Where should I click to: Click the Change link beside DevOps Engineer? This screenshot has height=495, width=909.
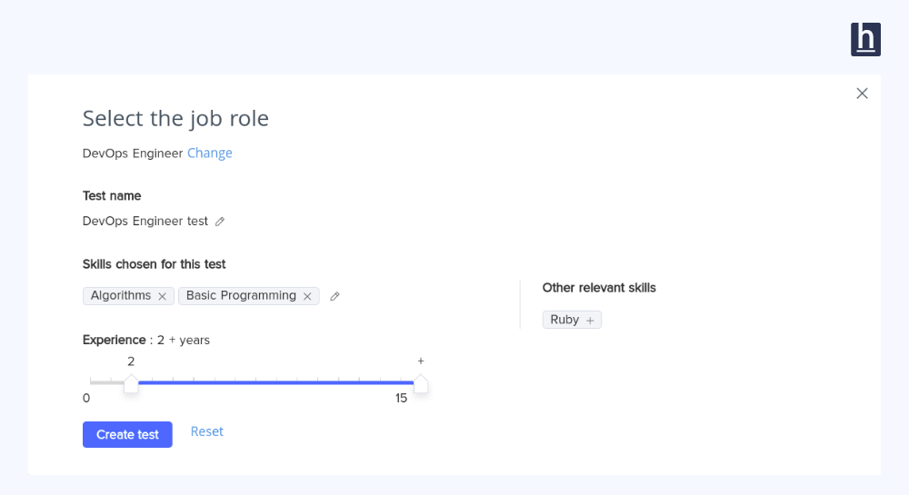pos(210,153)
